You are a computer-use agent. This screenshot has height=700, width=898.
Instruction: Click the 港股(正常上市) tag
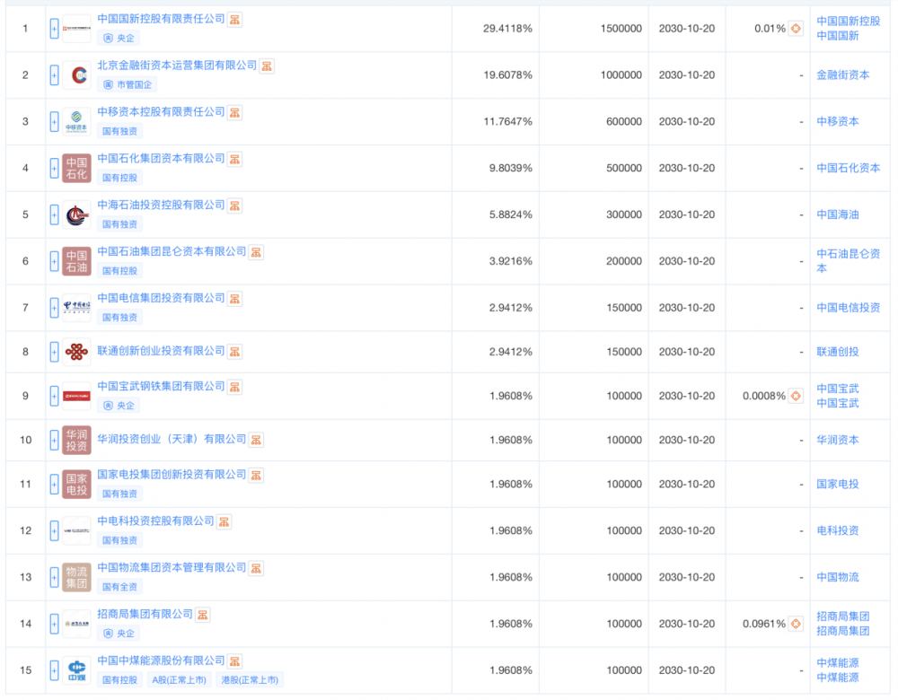250,680
